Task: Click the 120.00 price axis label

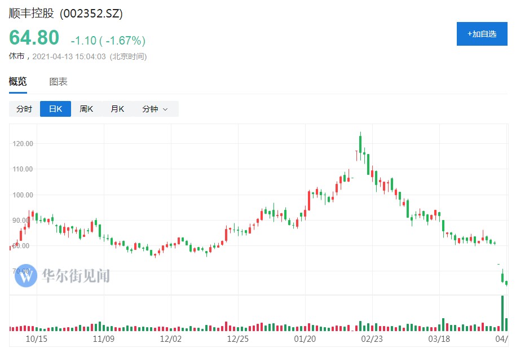Action: [x=23, y=144]
